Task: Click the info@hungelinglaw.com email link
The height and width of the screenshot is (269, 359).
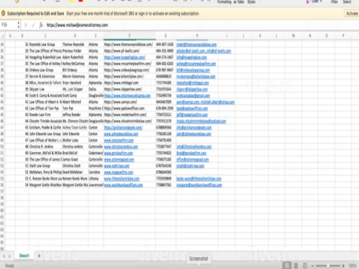Action: pyautogui.click(x=192, y=57)
